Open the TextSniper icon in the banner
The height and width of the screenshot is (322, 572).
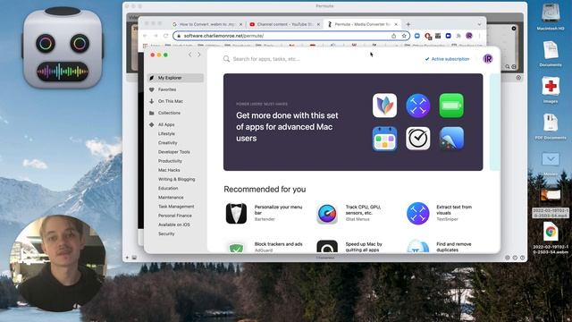pyautogui.click(x=418, y=106)
